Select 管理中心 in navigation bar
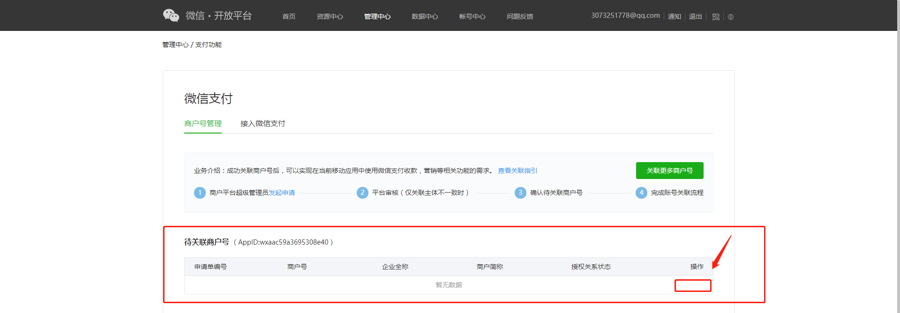 377,16
